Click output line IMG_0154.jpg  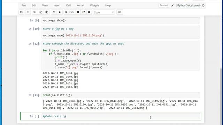pos(60,87)
